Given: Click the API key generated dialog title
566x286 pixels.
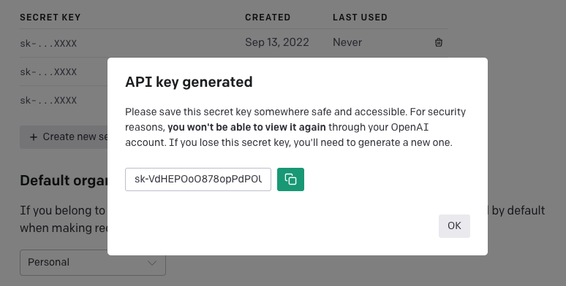Looking at the screenshot, I should coord(189,82).
